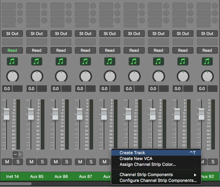Click the empty group slot on Aux 85
This screenshot has width=220, height=187.
coord(37,42)
